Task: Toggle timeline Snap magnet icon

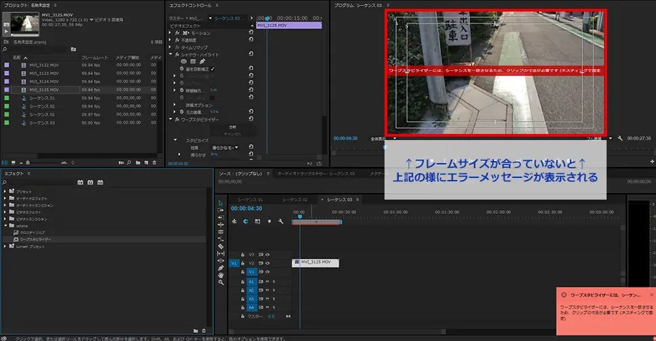Action: (246, 221)
